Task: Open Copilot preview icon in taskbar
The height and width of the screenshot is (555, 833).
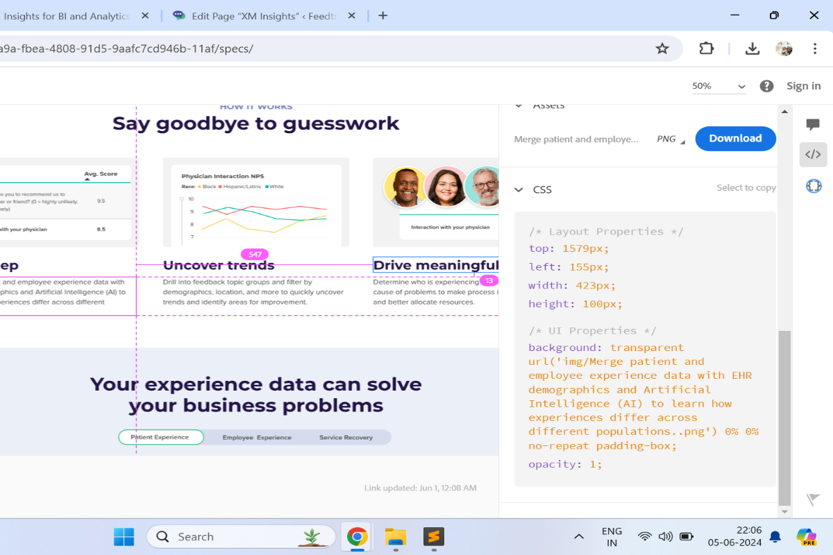Action: [x=806, y=536]
